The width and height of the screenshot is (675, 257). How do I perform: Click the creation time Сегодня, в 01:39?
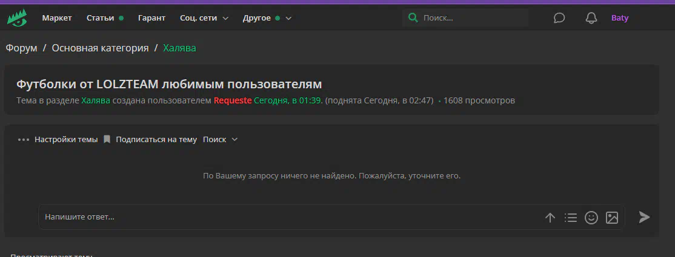[288, 100]
